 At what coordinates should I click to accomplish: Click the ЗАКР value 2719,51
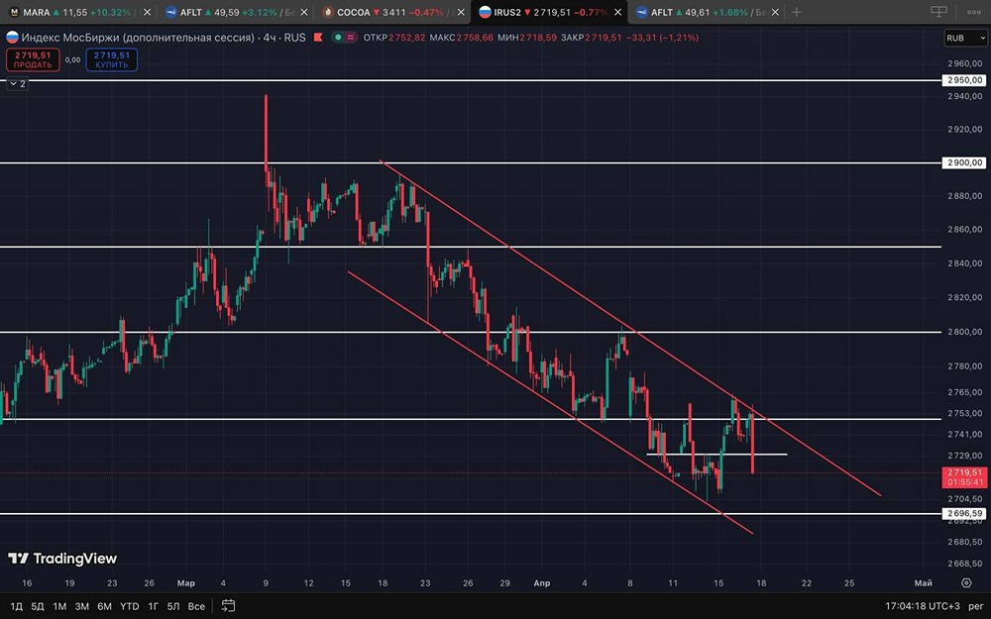pyautogui.click(x=603, y=38)
